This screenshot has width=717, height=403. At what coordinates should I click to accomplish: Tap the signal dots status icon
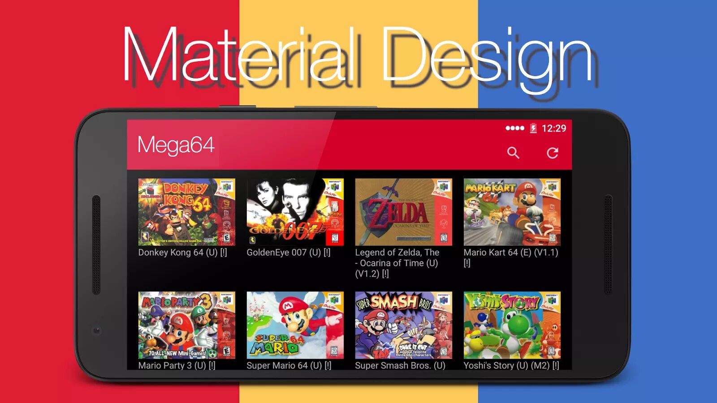pyautogui.click(x=515, y=128)
